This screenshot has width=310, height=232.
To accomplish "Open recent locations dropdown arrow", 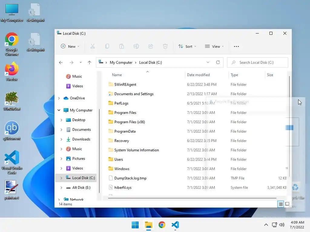I will (x=81, y=63).
